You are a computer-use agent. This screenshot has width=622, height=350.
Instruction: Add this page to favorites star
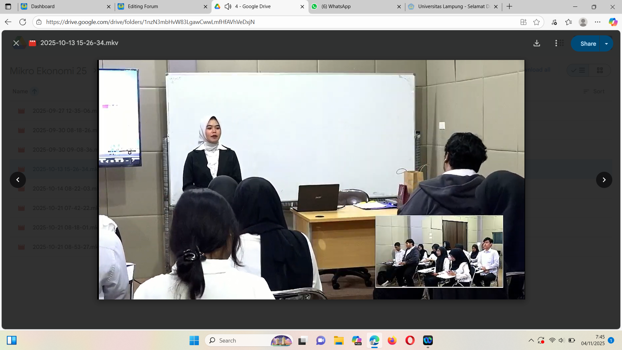click(536, 22)
